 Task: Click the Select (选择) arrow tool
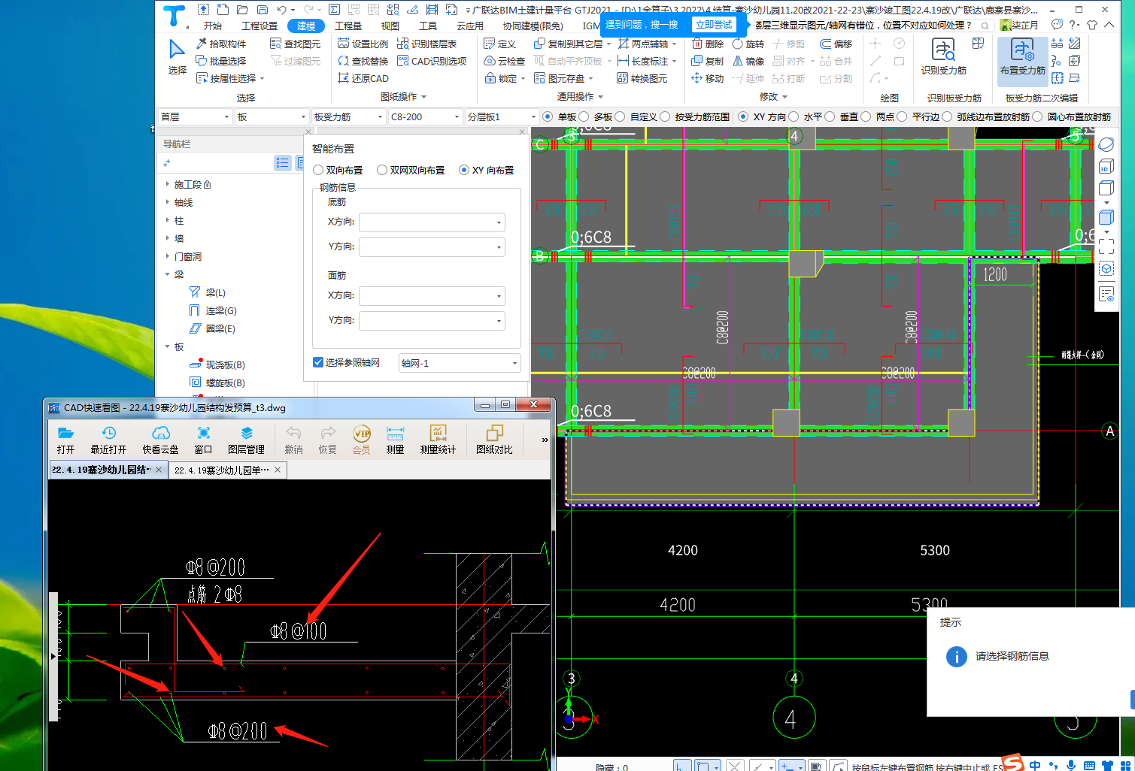tap(177, 57)
